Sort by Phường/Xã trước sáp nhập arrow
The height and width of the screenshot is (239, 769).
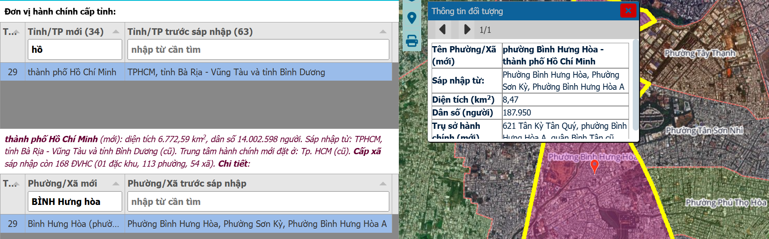click(x=383, y=184)
